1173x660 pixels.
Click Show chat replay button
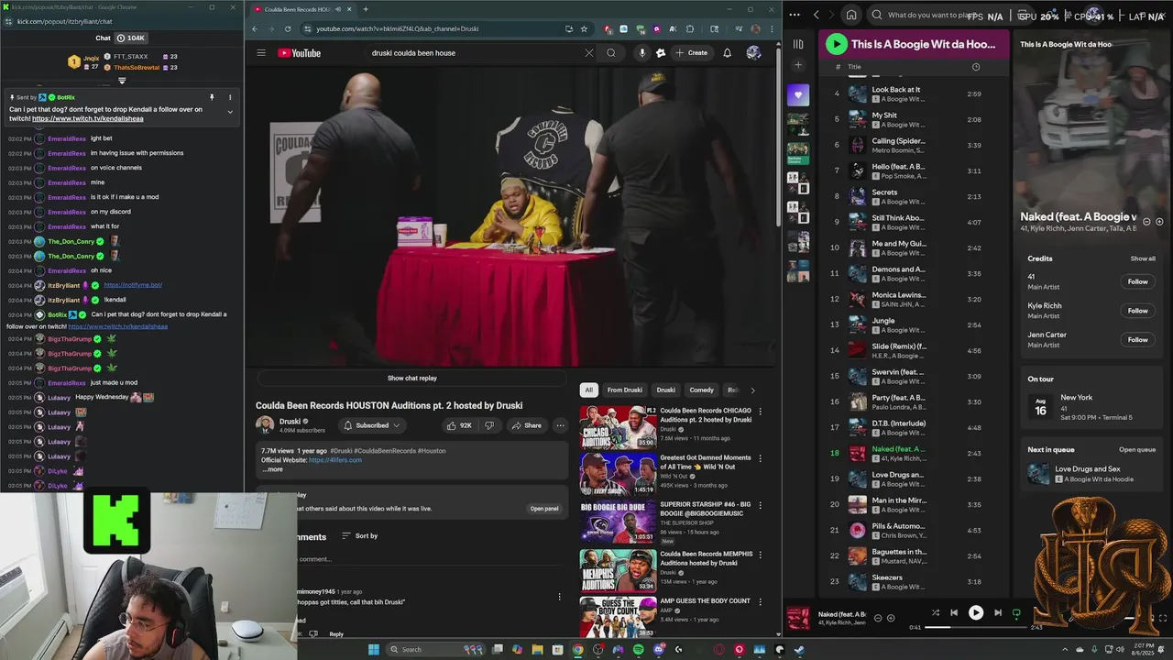click(411, 378)
